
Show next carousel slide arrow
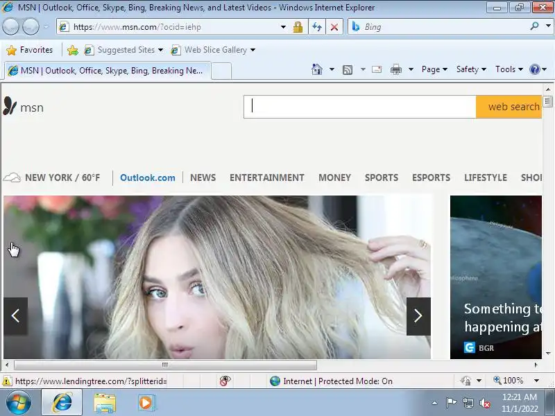coord(418,316)
